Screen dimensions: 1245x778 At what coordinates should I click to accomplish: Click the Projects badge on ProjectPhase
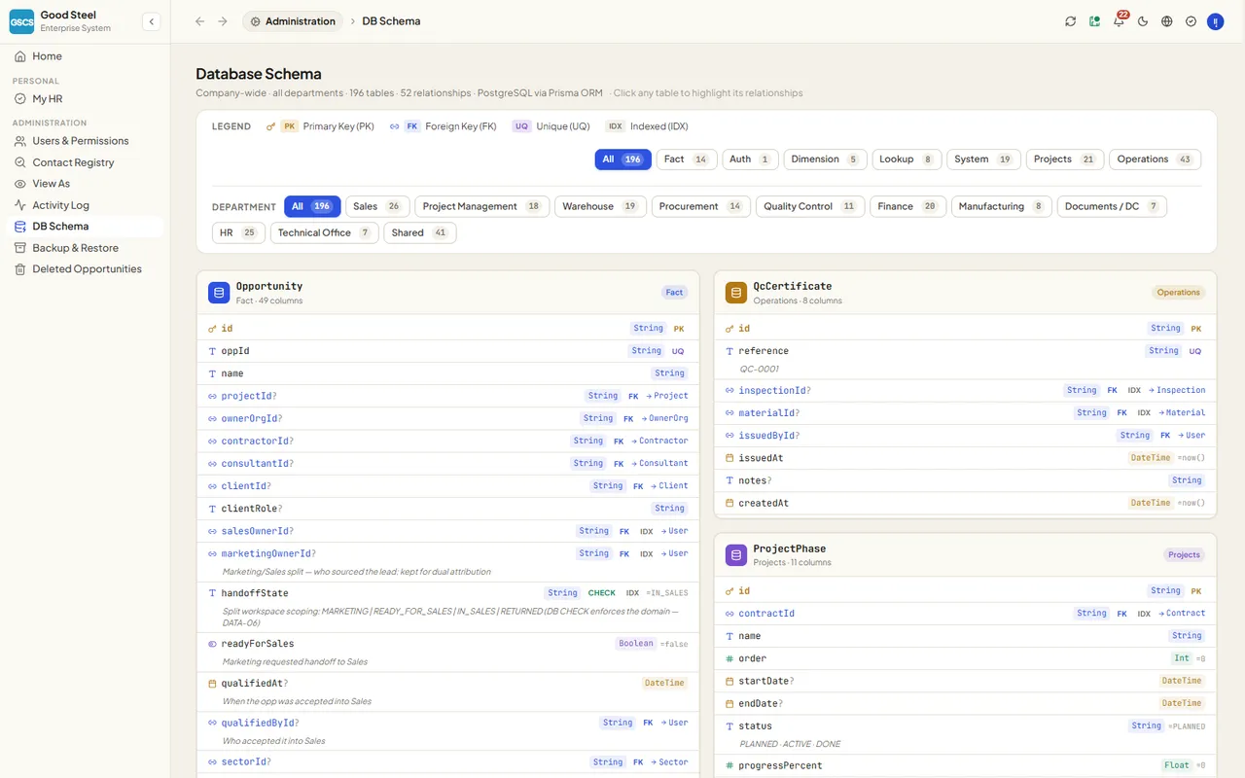[x=1184, y=555]
